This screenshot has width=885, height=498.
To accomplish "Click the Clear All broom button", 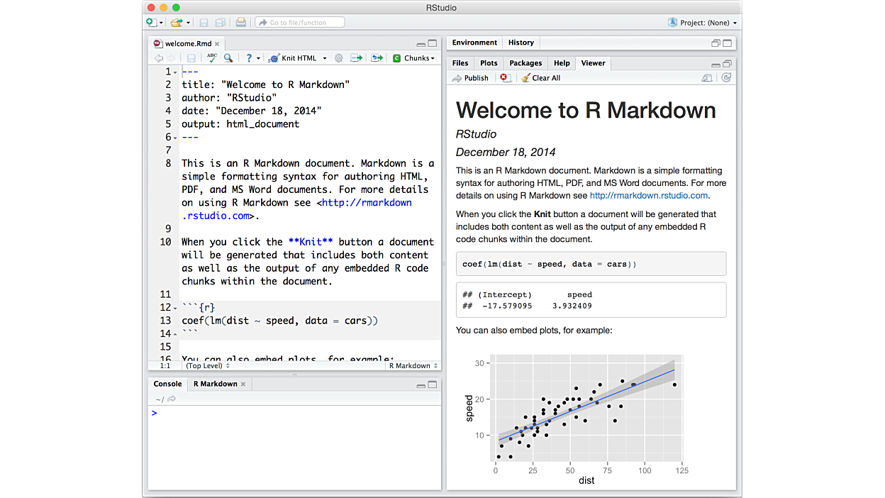I will point(541,78).
